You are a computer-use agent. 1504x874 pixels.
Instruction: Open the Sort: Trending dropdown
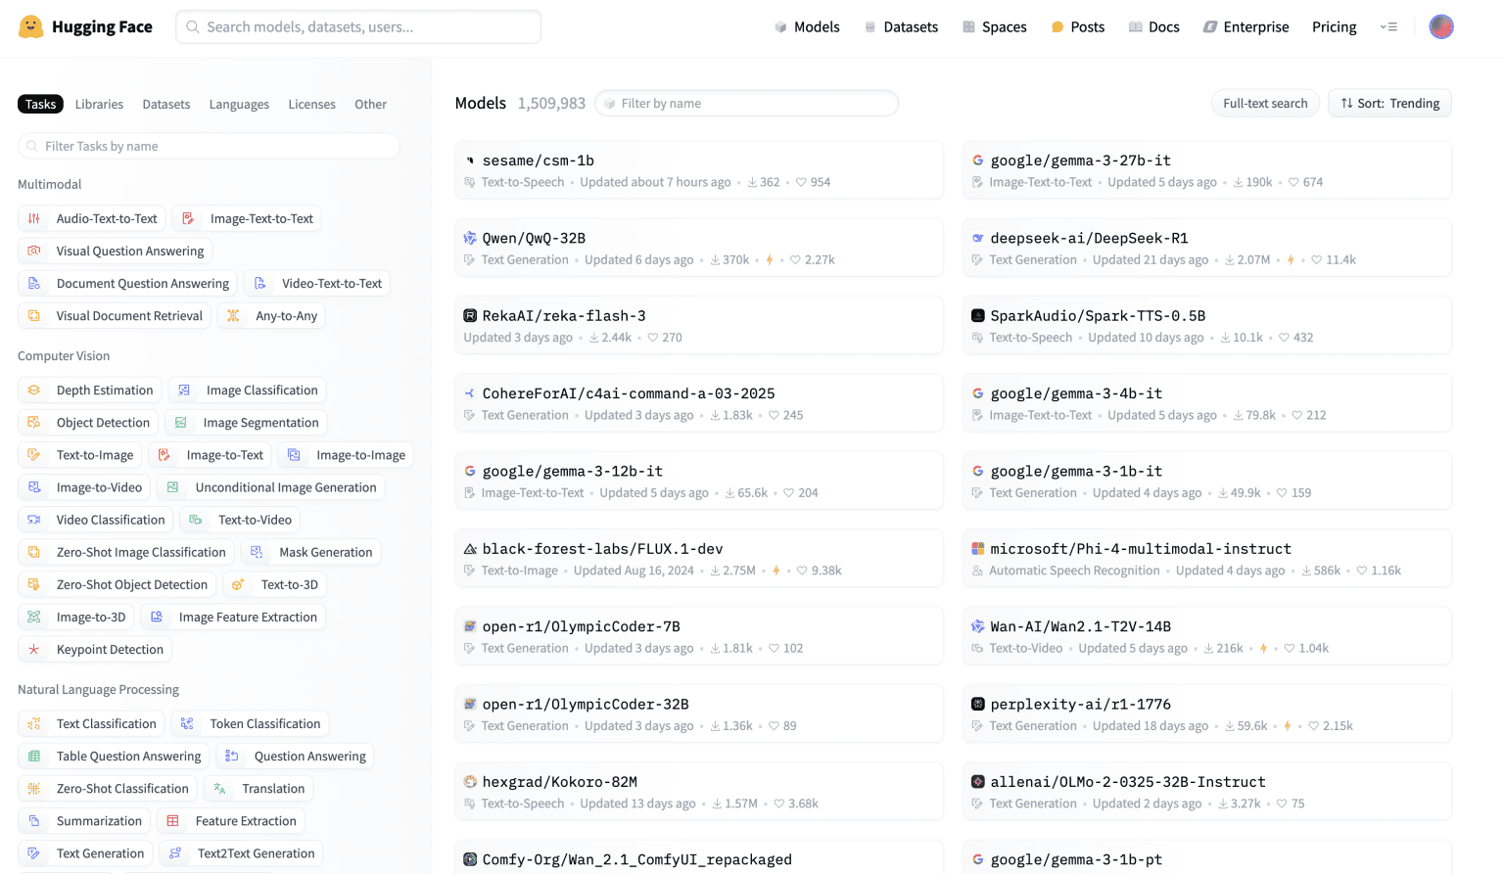pyautogui.click(x=1389, y=103)
